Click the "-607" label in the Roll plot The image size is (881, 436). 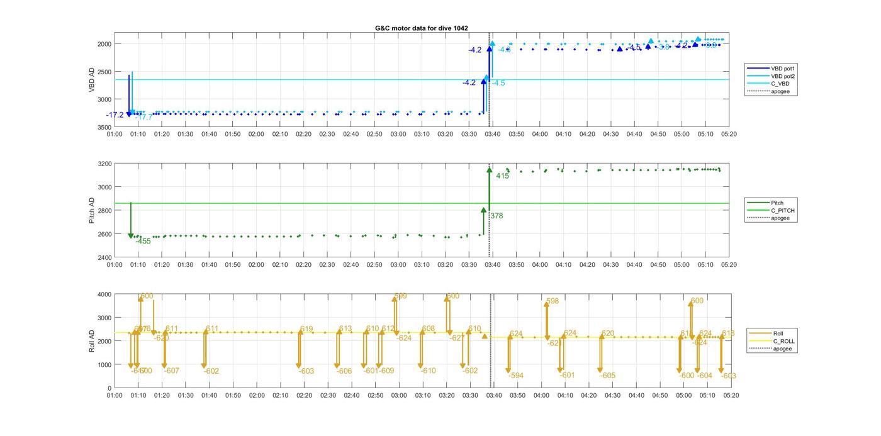pos(172,371)
